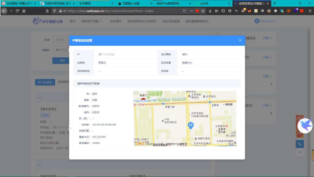Click the blue IP marker on map
Screen dimensions: 314x177
191,126
